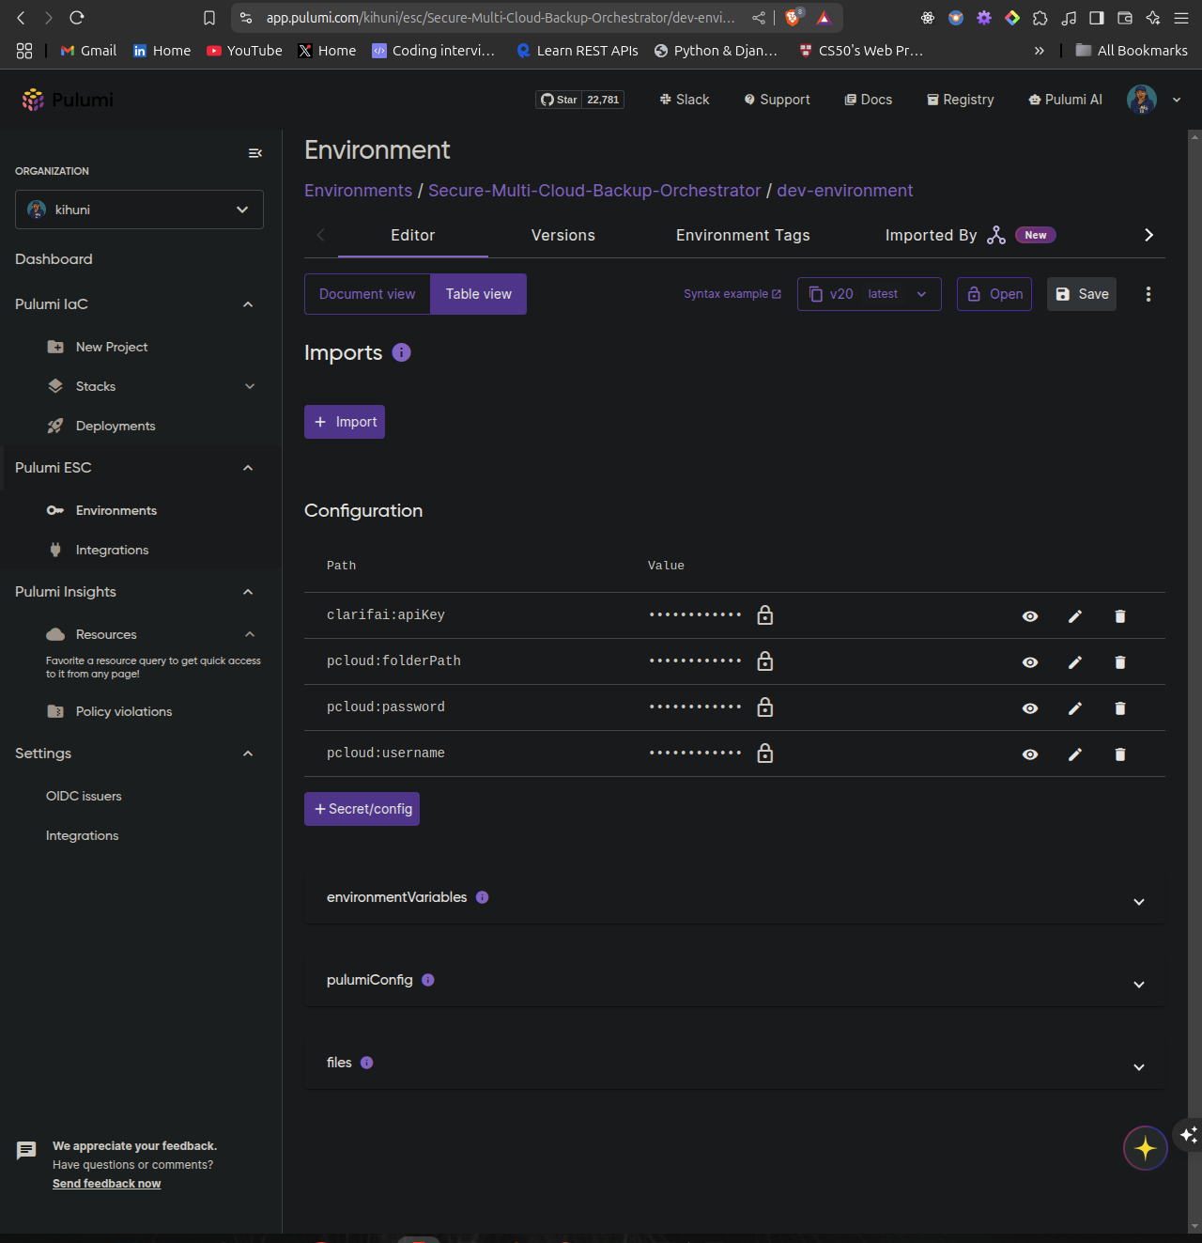
Task: Open the Brave Shields icon
Action: [794, 18]
